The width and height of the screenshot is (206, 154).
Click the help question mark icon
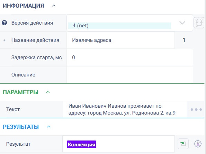click(5, 23)
